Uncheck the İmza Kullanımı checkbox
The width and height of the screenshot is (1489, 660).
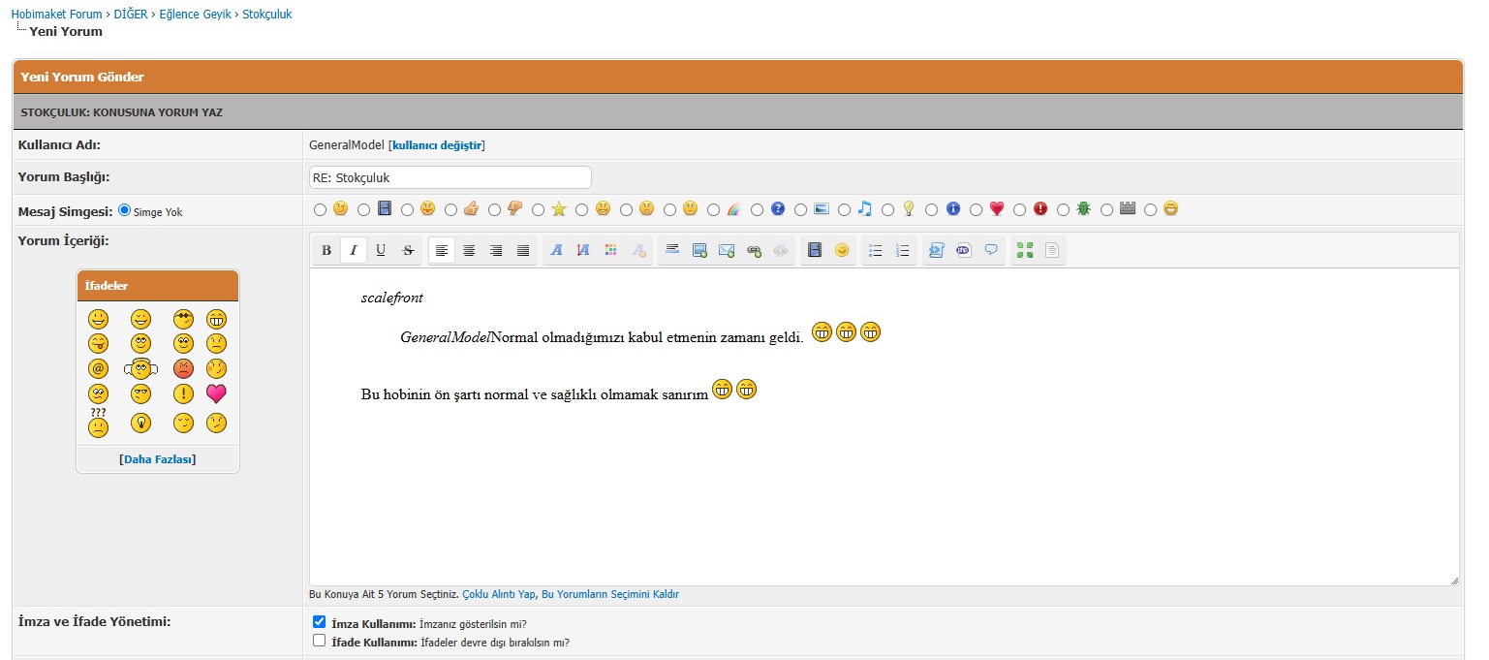click(x=320, y=622)
